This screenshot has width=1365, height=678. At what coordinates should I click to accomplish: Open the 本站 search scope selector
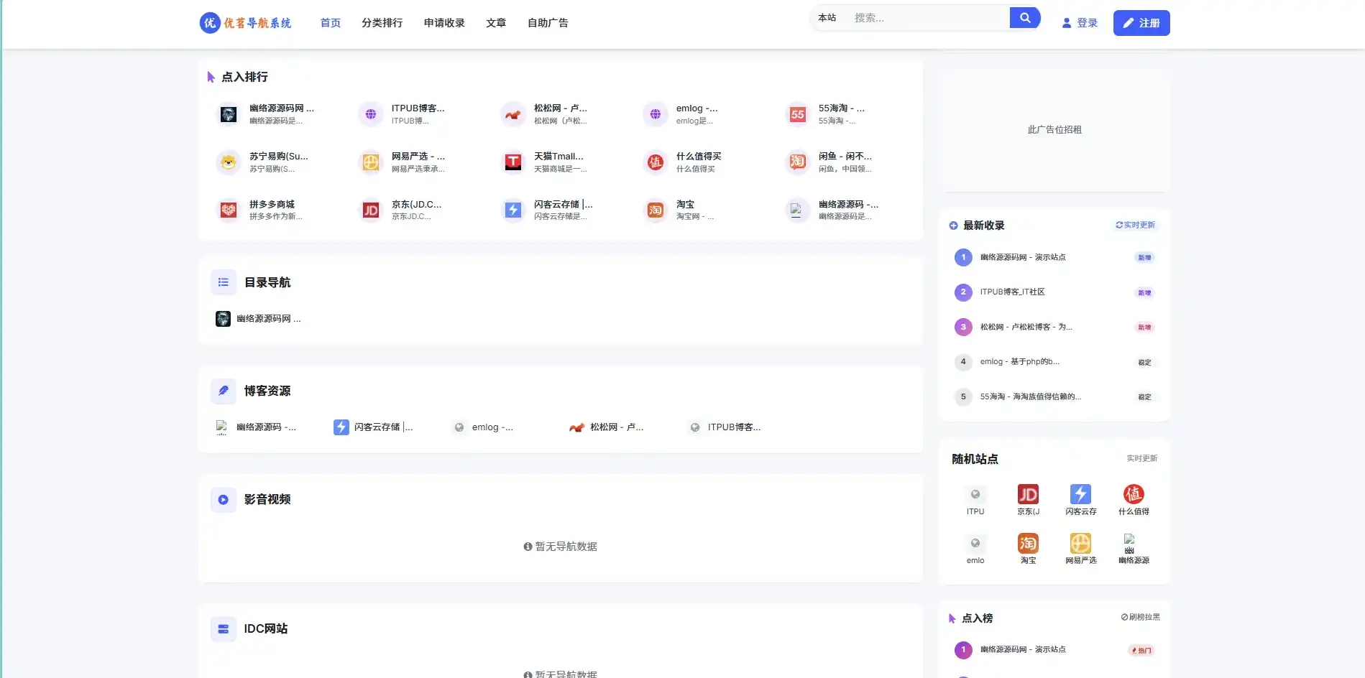point(827,18)
